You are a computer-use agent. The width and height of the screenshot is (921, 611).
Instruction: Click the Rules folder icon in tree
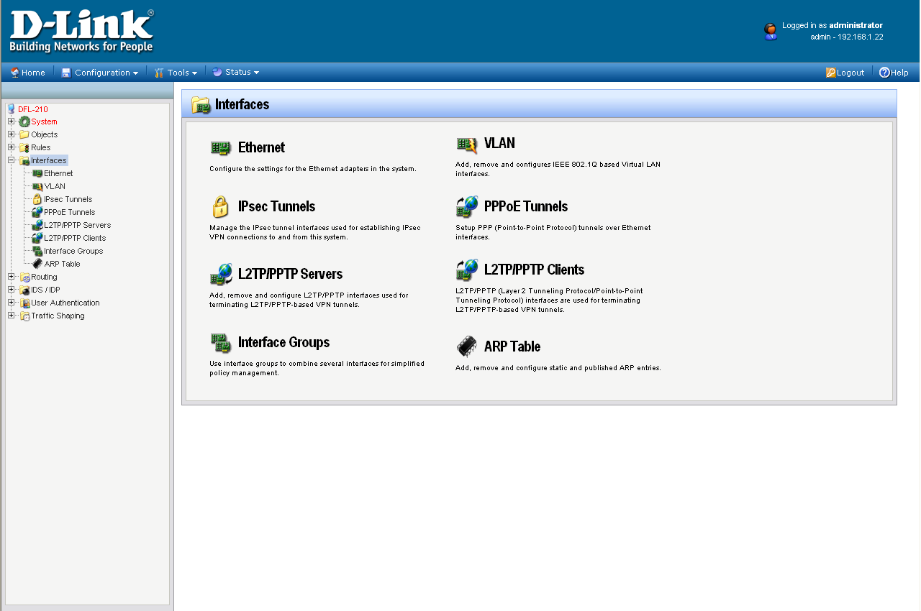[x=24, y=147]
